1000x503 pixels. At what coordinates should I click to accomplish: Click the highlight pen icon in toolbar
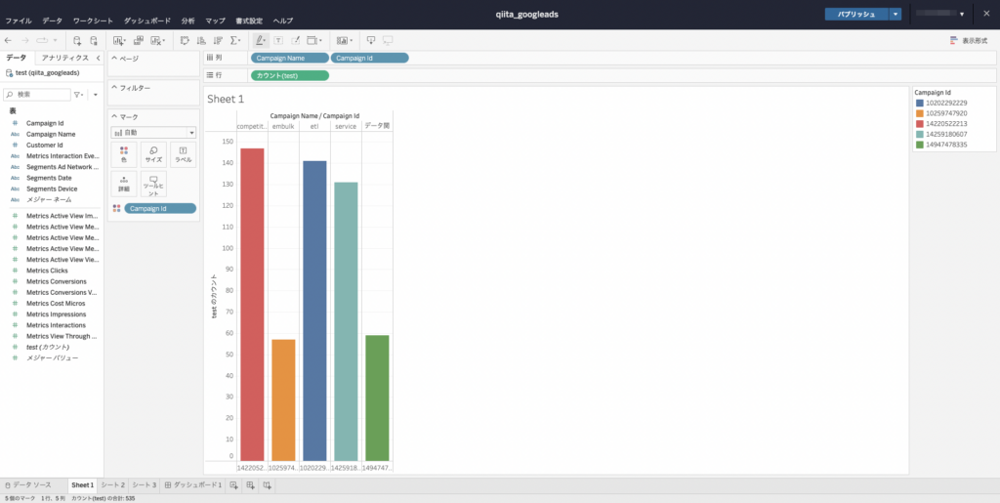[x=260, y=41]
